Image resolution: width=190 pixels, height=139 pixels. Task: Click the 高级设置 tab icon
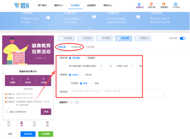tap(118, 38)
